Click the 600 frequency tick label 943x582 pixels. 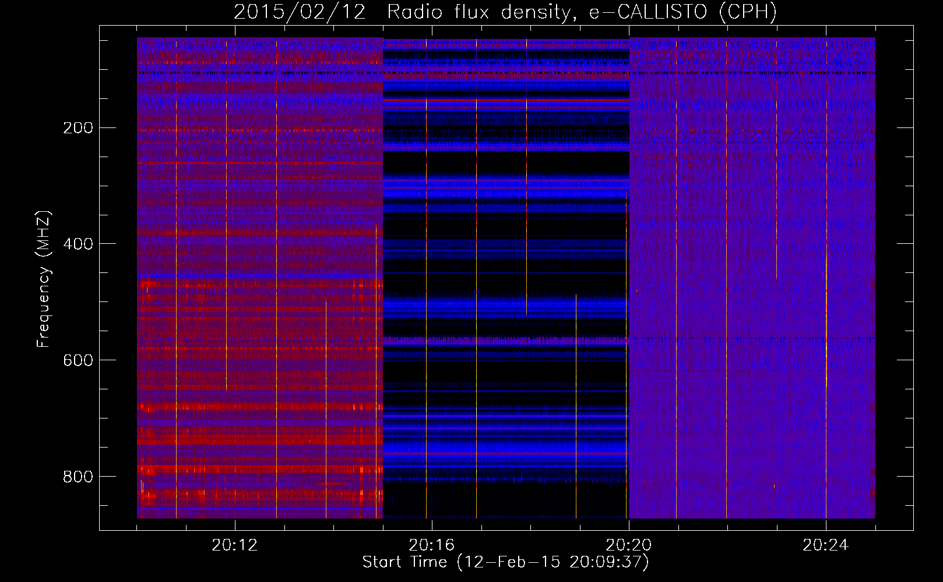pyautogui.click(x=78, y=360)
